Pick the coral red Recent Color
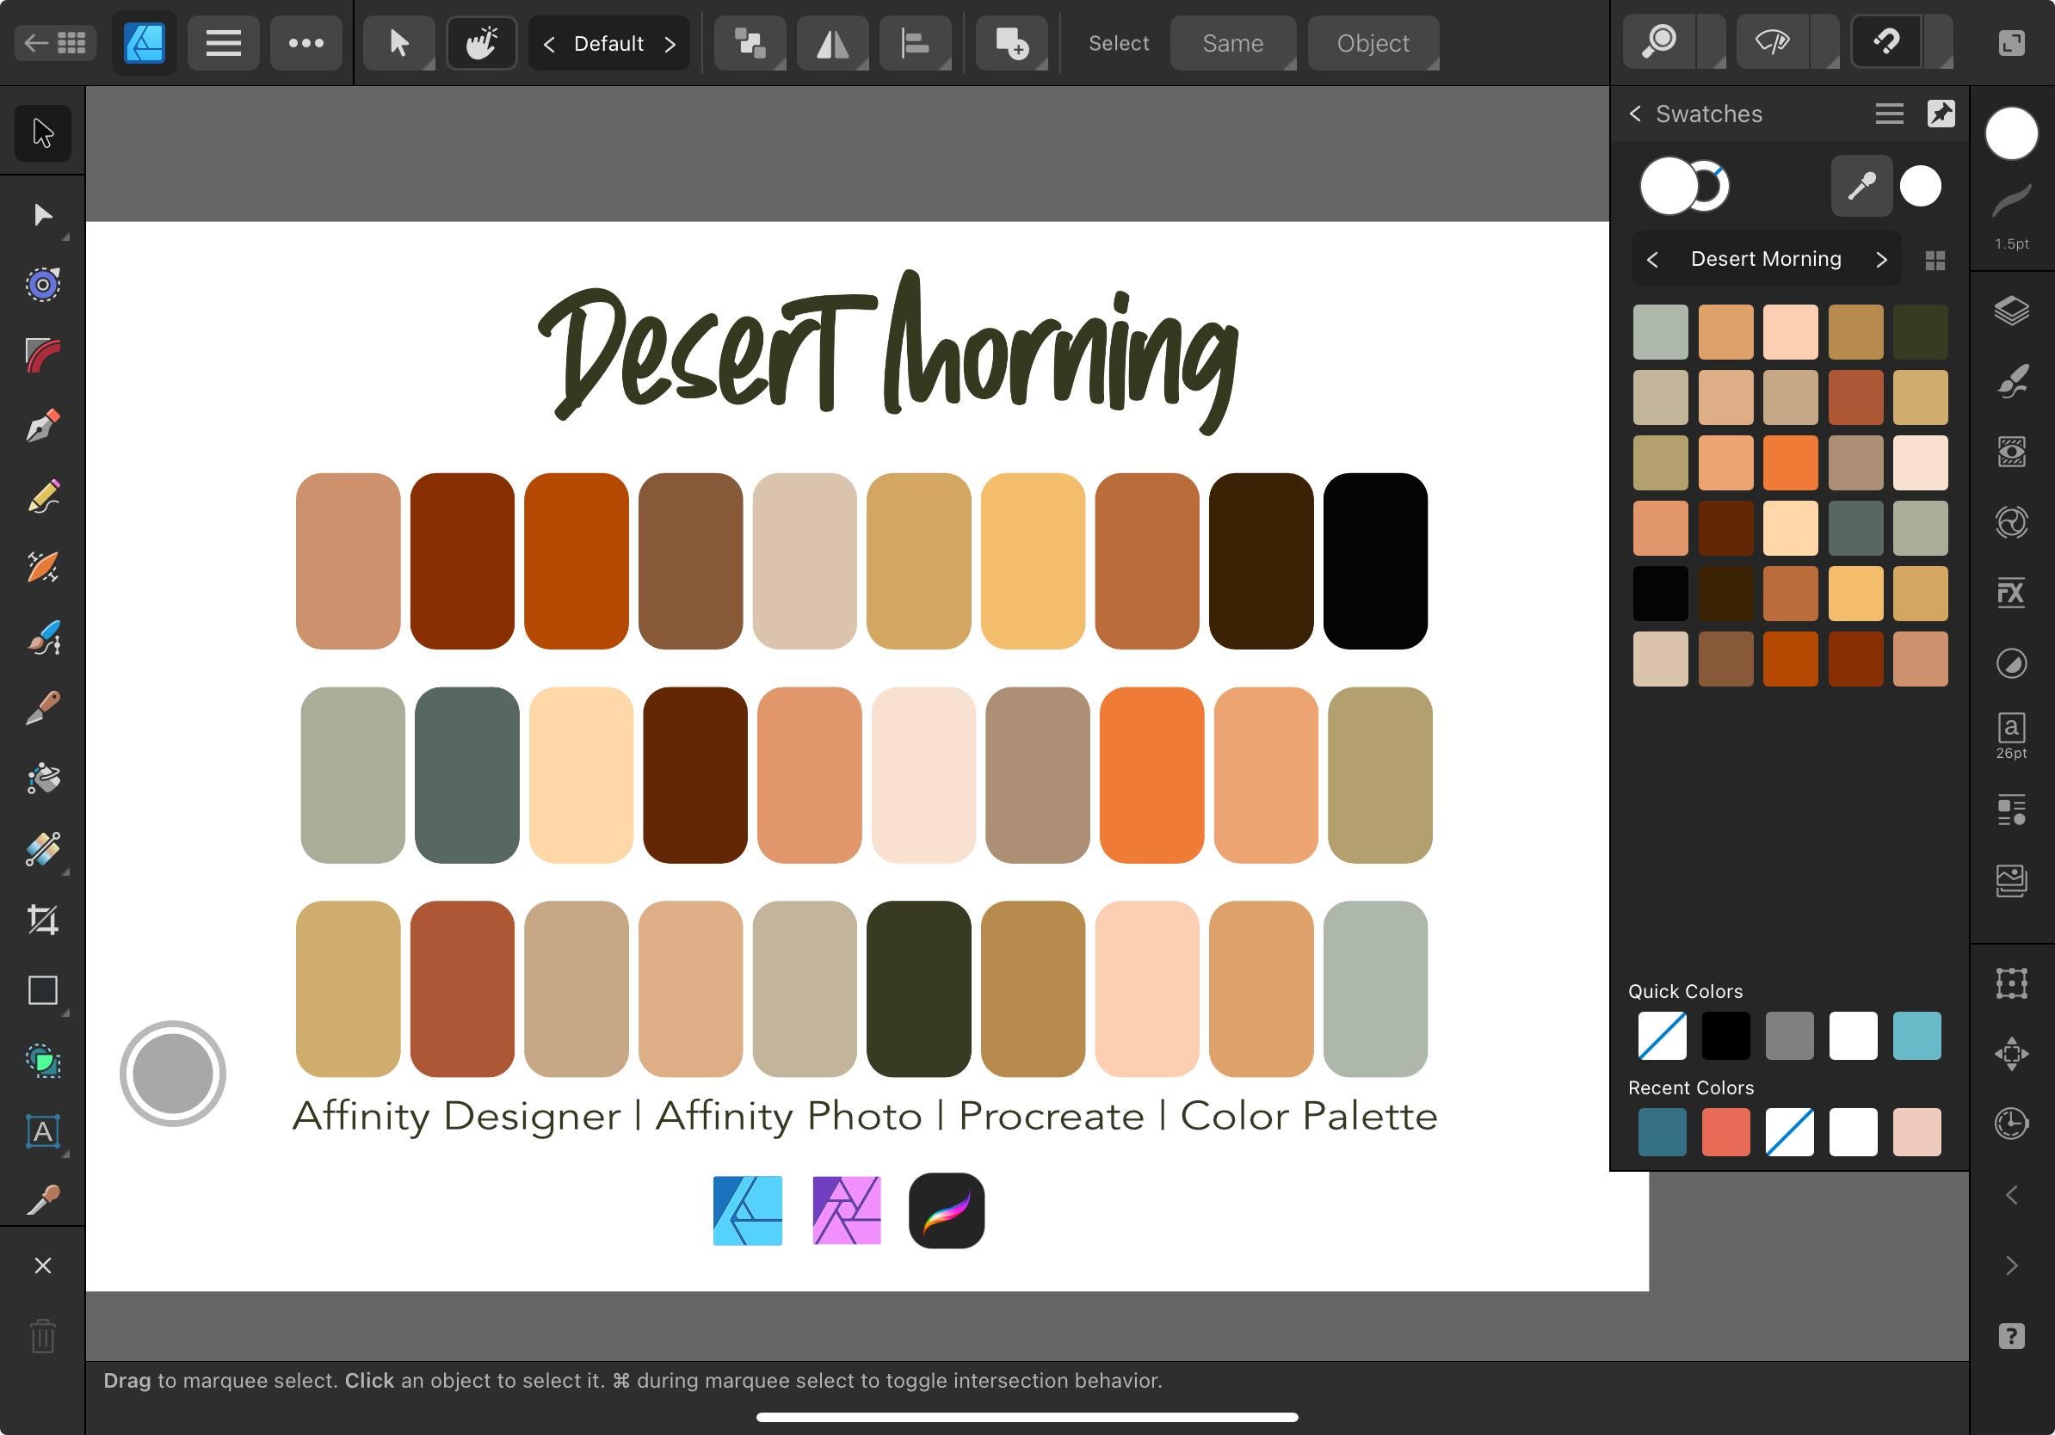The width and height of the screenshot is (2055, 1435). (x=1725, y=1131)
